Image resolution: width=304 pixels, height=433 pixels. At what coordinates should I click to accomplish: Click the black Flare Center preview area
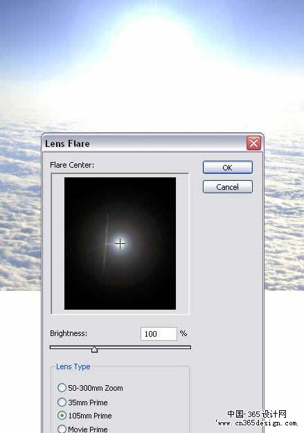pyautogui.click(x=120, y=243)
